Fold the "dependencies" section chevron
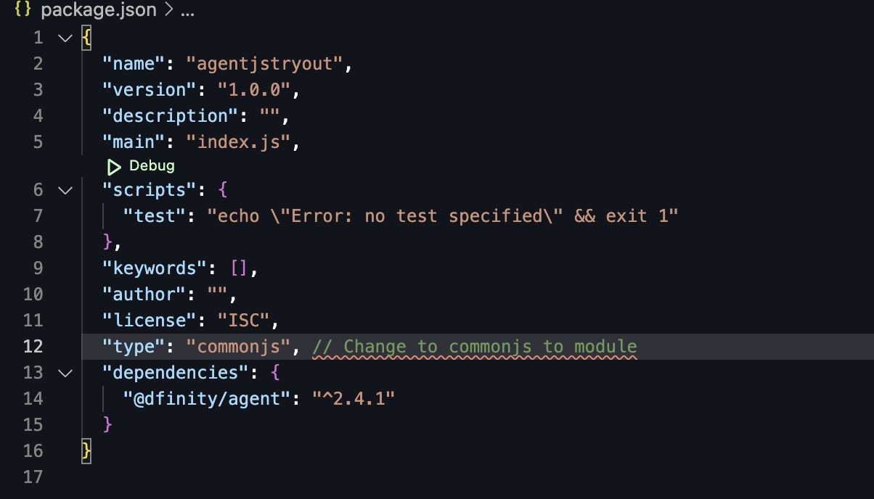The height and width of the screenshot is (499, 874). (x=66, y=373)
